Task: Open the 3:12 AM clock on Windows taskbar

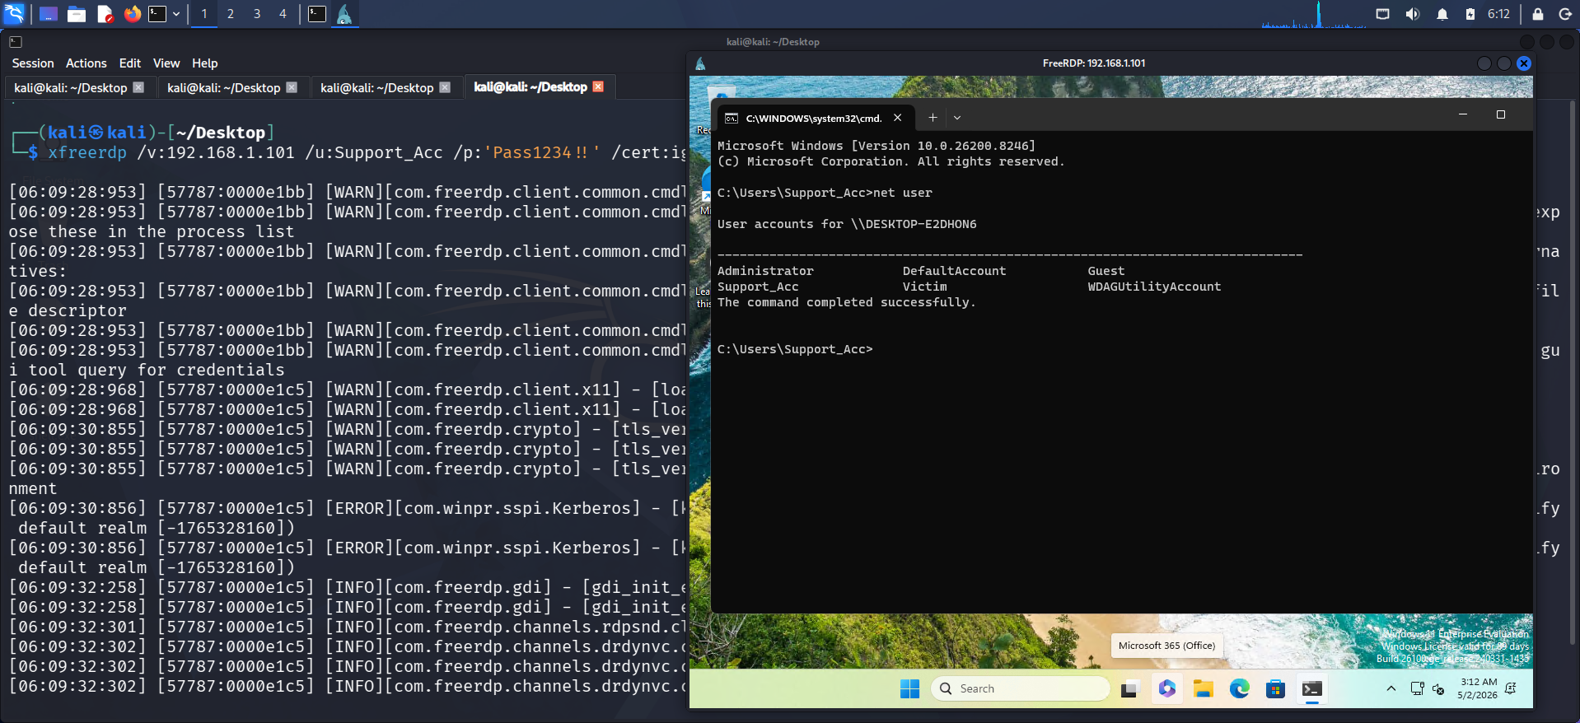Action: tap(1478, 688)
